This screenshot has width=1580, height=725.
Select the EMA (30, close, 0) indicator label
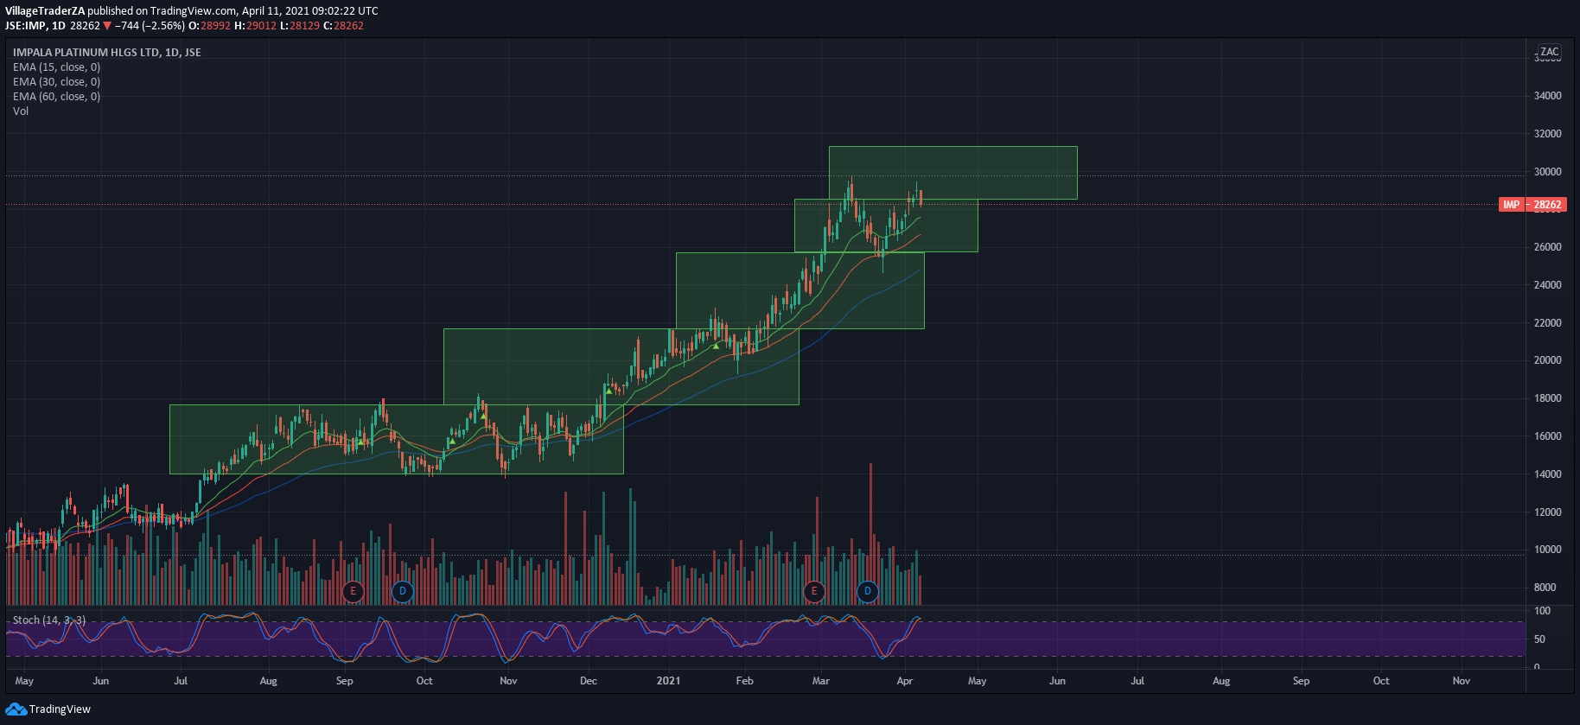pos(56,82)
